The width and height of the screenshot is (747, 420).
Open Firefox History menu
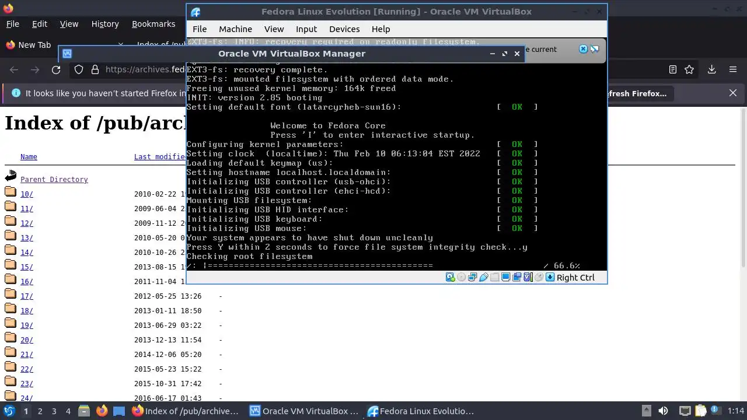point(105,24)
